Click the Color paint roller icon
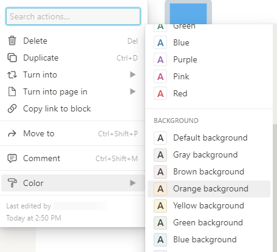This screenshot has width=277, height=252. click(x=12, y=183)
